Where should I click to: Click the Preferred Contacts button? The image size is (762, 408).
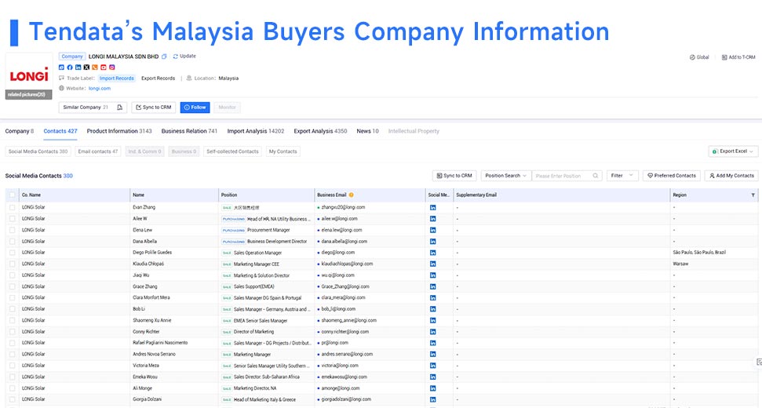tap(672, 176)
